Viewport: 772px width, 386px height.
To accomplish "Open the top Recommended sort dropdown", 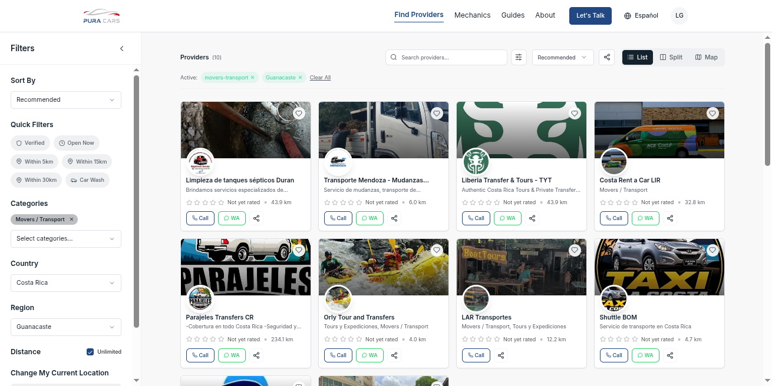I will click(563, 57).
